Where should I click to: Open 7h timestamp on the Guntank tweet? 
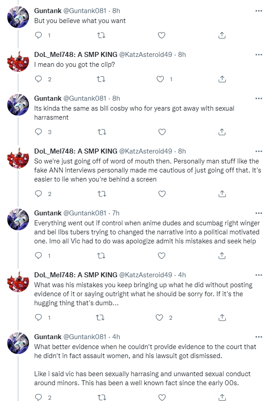pyautogui.click(x=116, y=213)
